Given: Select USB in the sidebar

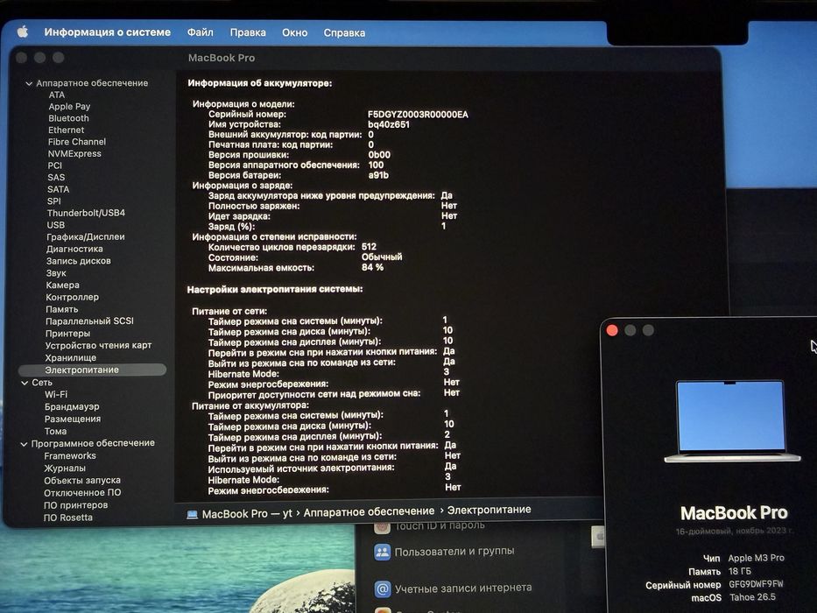Looking at the screenshot, I should coord(56,225).
